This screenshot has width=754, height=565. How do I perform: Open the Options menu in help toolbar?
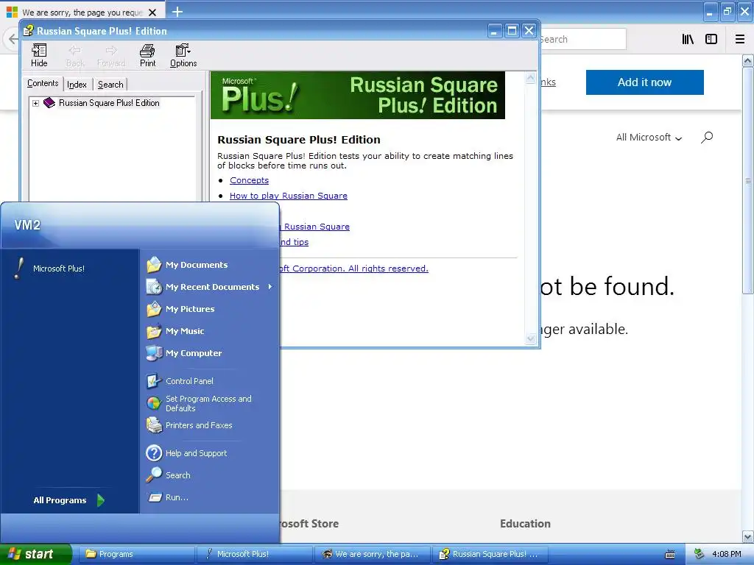[183, 55]
